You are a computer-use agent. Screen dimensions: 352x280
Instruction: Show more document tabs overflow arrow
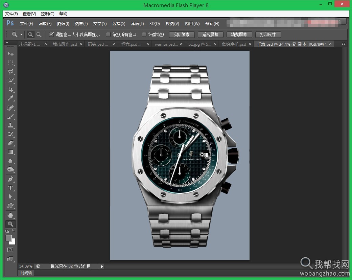click(344, 44)
